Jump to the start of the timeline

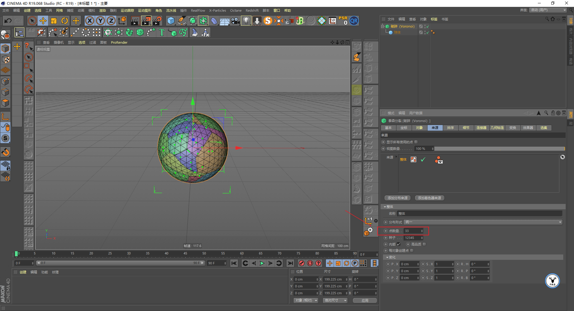(234, 263)
